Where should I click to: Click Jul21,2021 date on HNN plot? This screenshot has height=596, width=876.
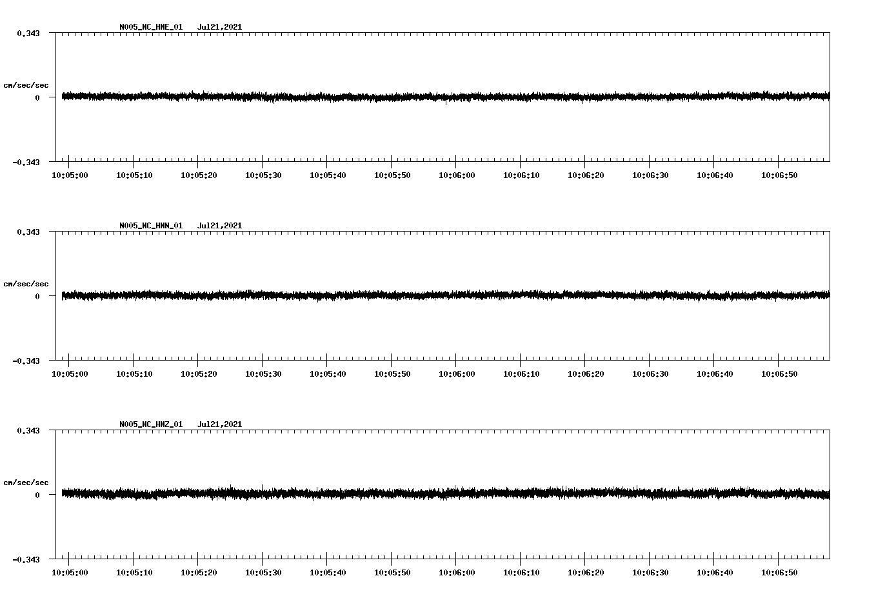[x=219, y=226]
